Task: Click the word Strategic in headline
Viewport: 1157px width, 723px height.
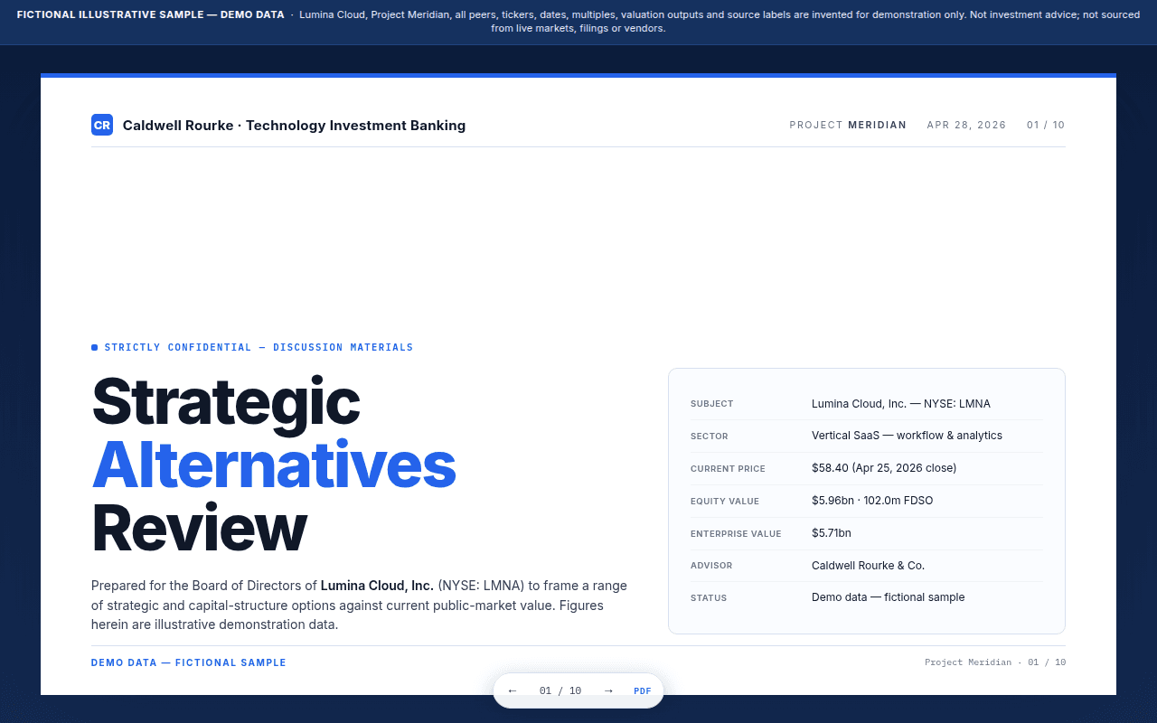Action: 226,401
